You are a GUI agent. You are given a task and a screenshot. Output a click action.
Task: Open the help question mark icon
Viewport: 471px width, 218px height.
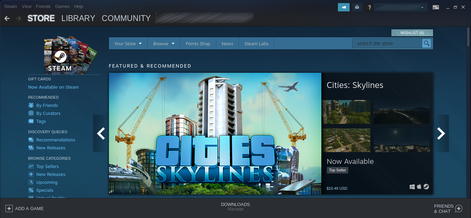369,7
